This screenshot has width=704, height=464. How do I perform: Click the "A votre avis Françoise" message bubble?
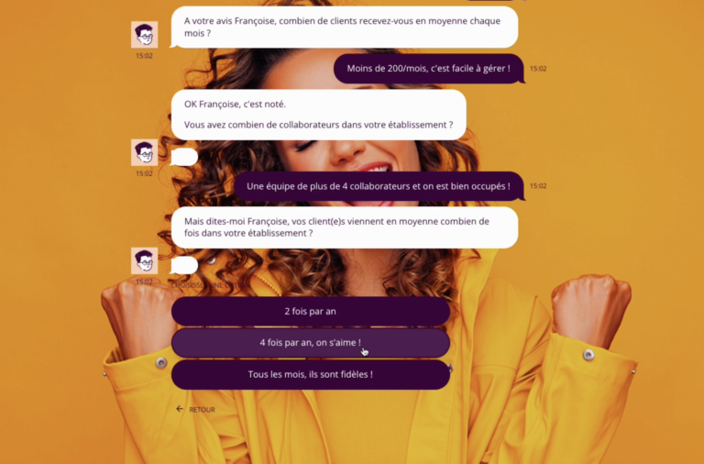pos(344,27)
